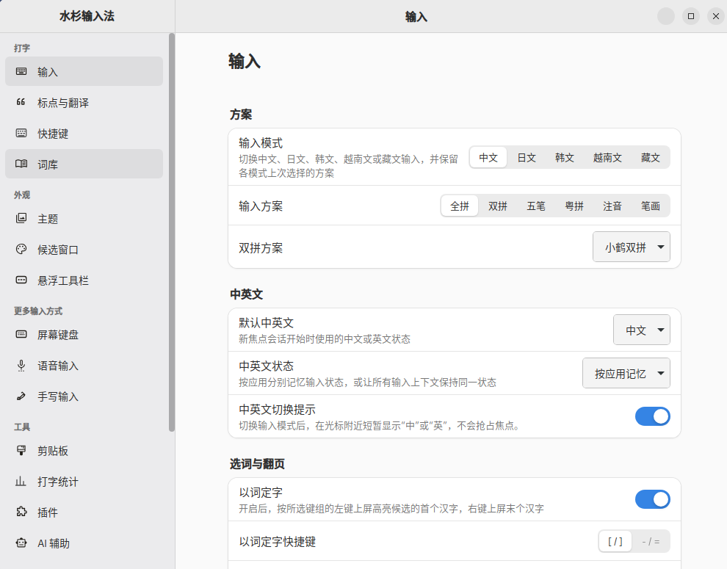Select 全拼 as the input scheme

pyautogui.click(x=460, y=206)
